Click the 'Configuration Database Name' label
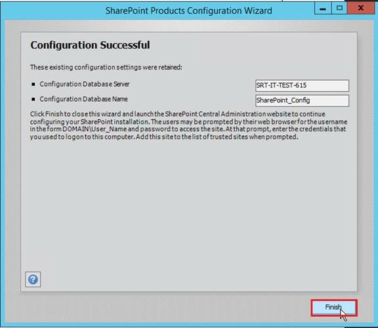Screen dimensions: 378x328 83,99
